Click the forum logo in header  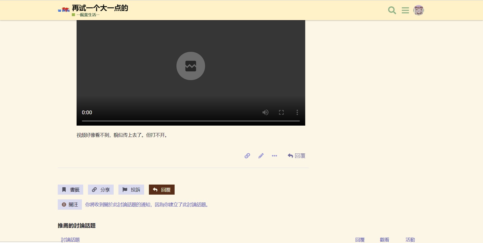point(64,10)
